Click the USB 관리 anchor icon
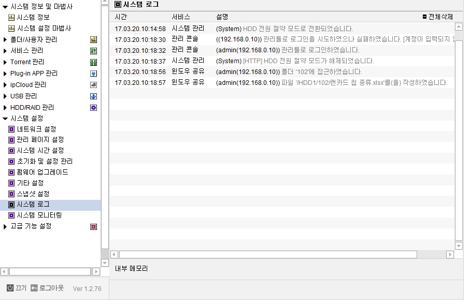The height and width of the screenshot is (305, 470). (x=93, y=96)
